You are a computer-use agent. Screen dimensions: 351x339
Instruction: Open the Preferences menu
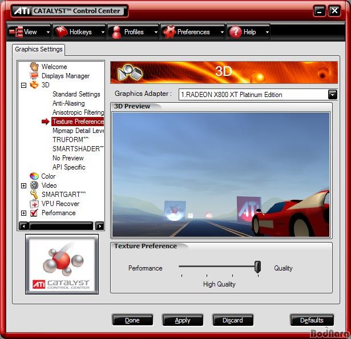[193, 32]
